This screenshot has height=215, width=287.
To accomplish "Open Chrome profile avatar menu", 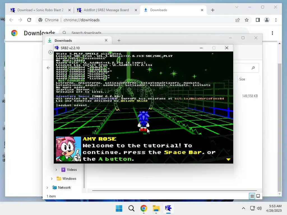I will click(267, 20).
